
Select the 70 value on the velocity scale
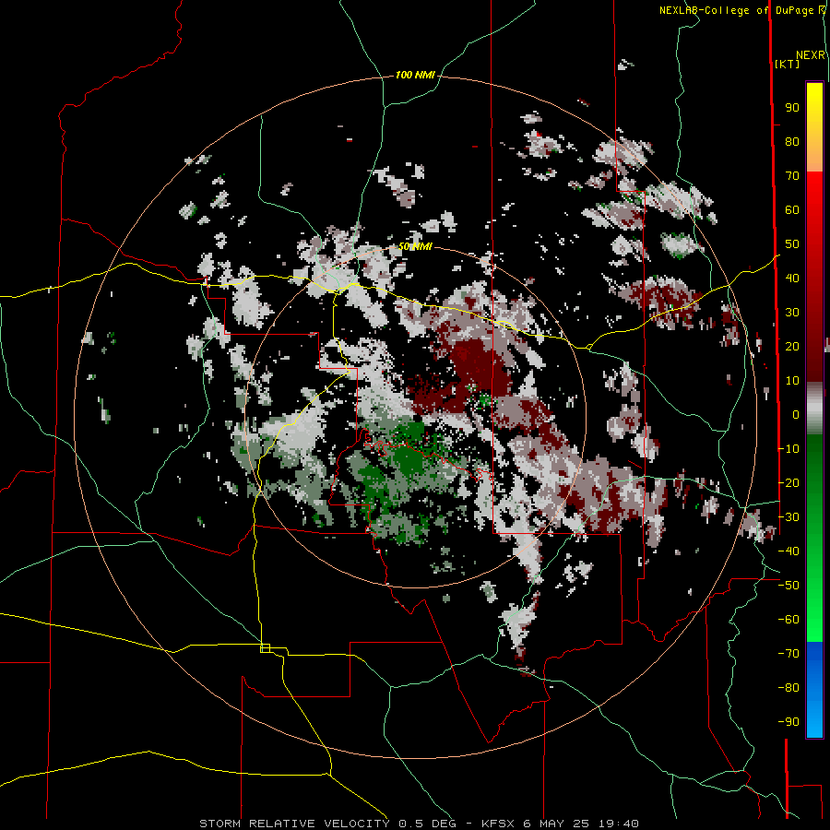click(792, 176)
